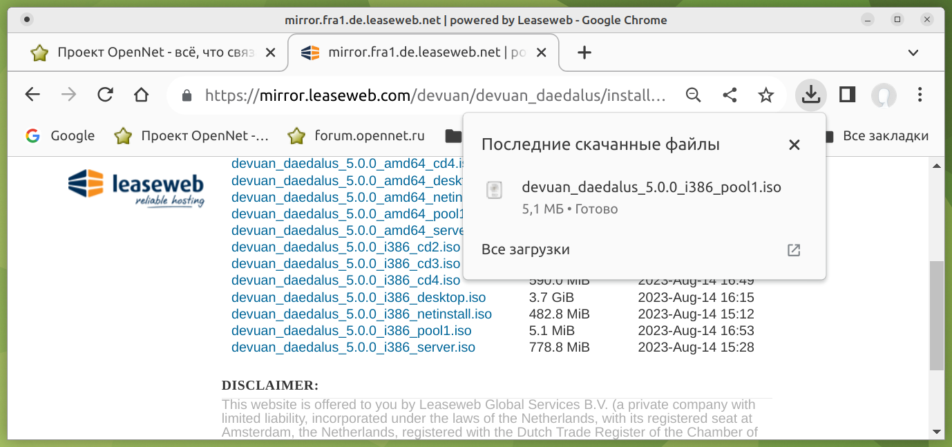Viewport: 952px width, 447px height.
Task: Open the forum.opennet.ru bookmark
Action: 356,135
